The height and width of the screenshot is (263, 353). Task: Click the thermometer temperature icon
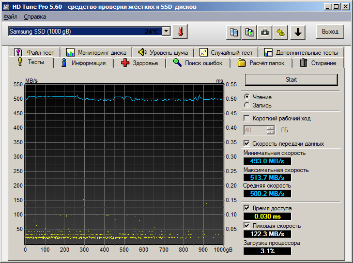click(x=180, y=32)
